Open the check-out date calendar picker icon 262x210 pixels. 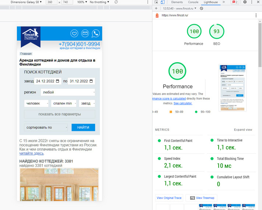(91, 81)
